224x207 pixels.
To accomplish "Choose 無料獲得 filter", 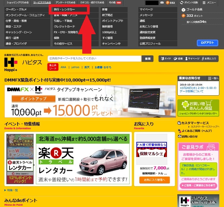I will coord(114,27).
